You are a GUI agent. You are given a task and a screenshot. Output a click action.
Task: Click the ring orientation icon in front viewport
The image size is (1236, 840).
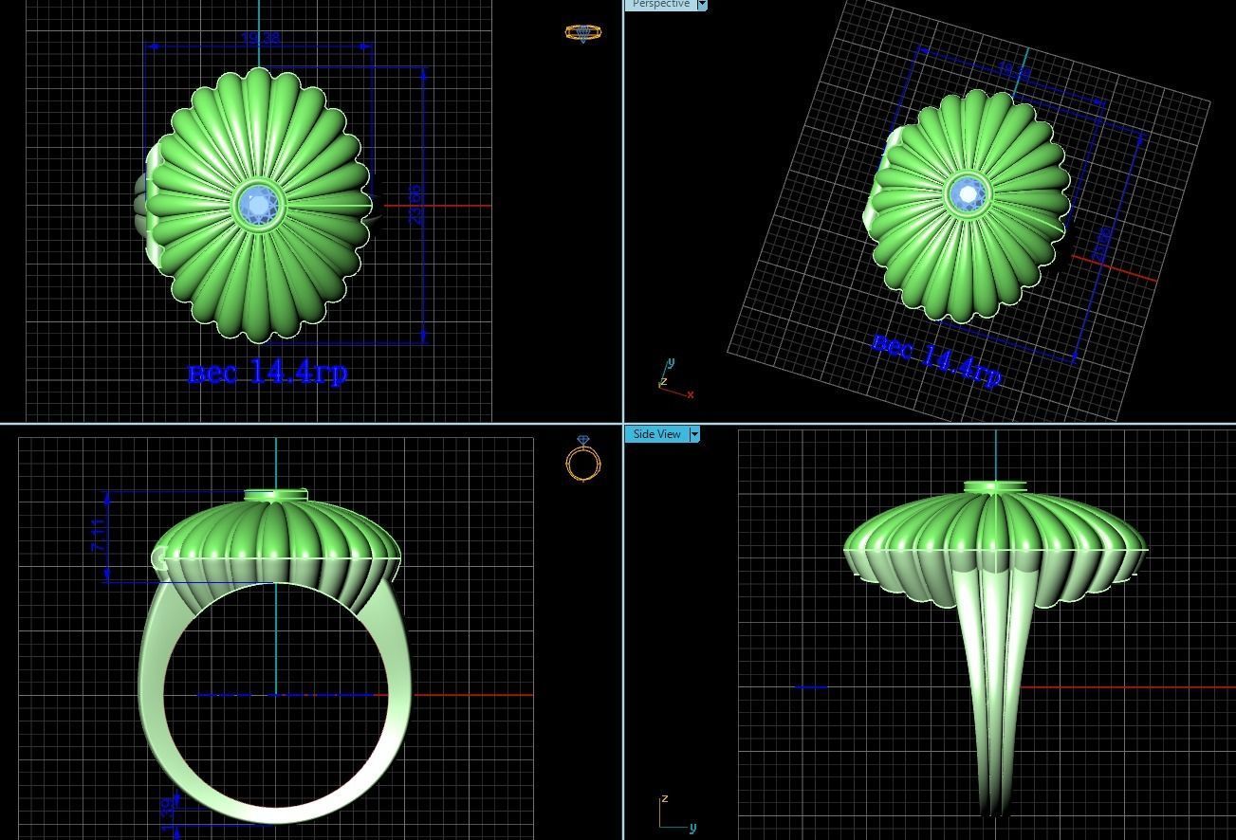[583, 462]
